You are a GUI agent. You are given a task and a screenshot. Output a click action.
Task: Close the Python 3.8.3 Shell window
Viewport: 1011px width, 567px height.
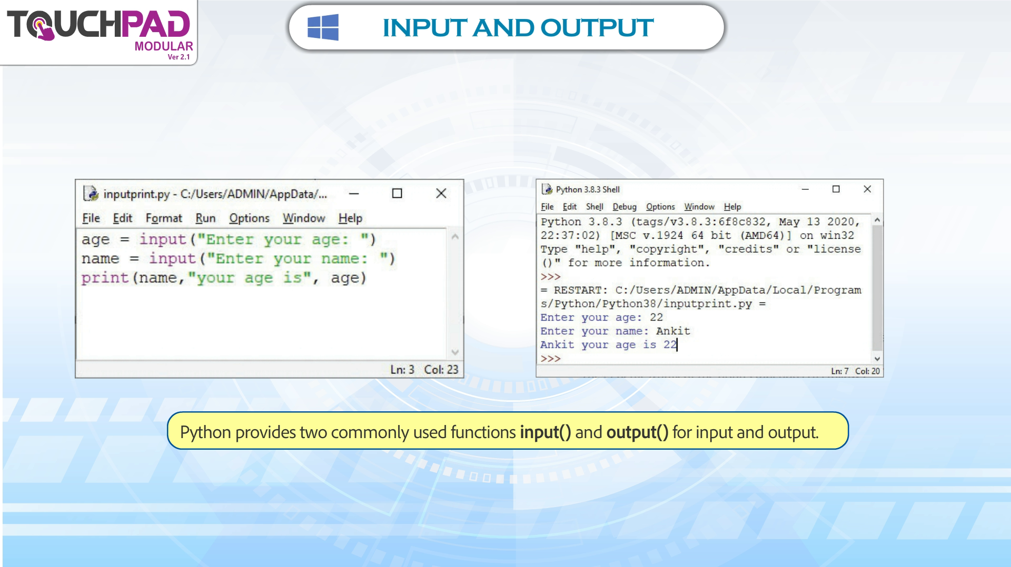[867, 189]
